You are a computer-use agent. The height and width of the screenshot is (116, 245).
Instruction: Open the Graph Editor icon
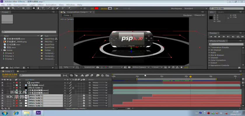click(107, 75)
